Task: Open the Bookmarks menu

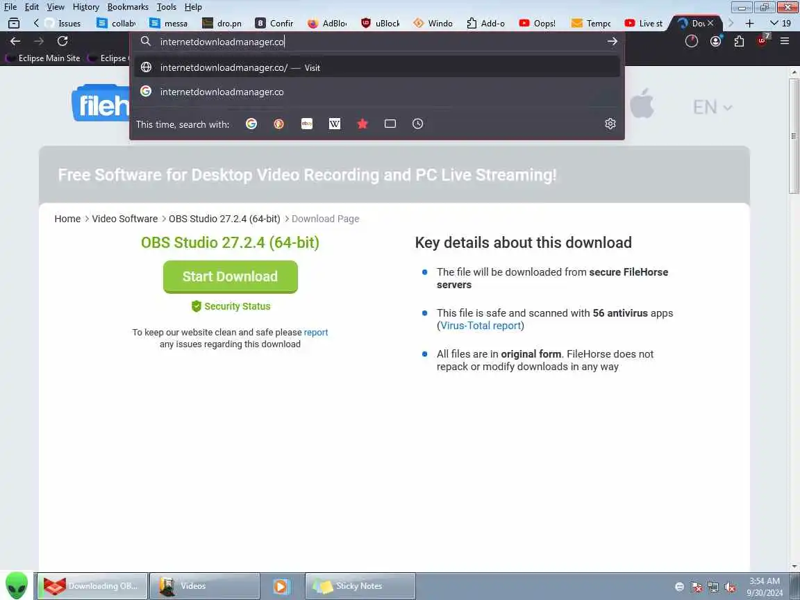Action: pyautogui.click(x=128, y=7)
